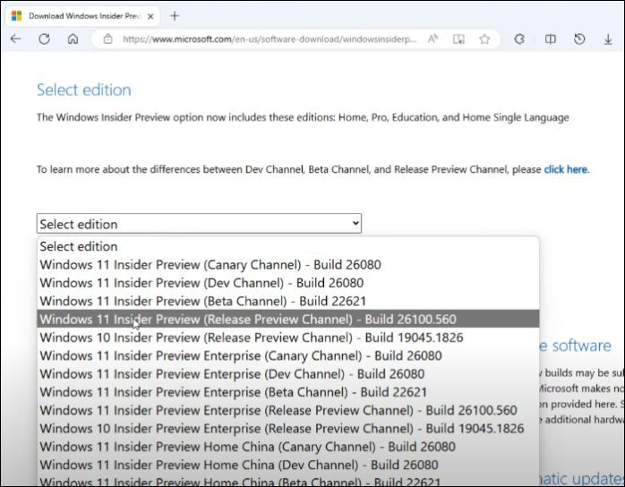The image size is (625, 487).
Task: Click the read aloud icon
Action: pyautogui.click(x=432, y=39)
